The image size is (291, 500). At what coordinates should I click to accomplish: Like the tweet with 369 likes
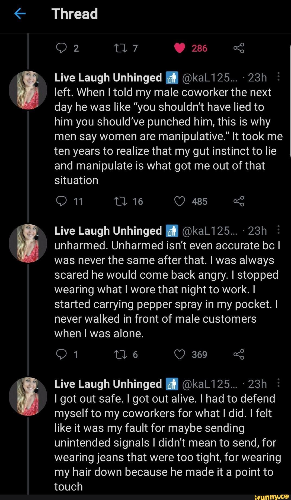point(180,354)
